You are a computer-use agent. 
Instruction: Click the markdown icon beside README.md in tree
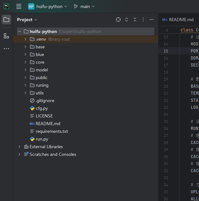[x=32, y=124]
